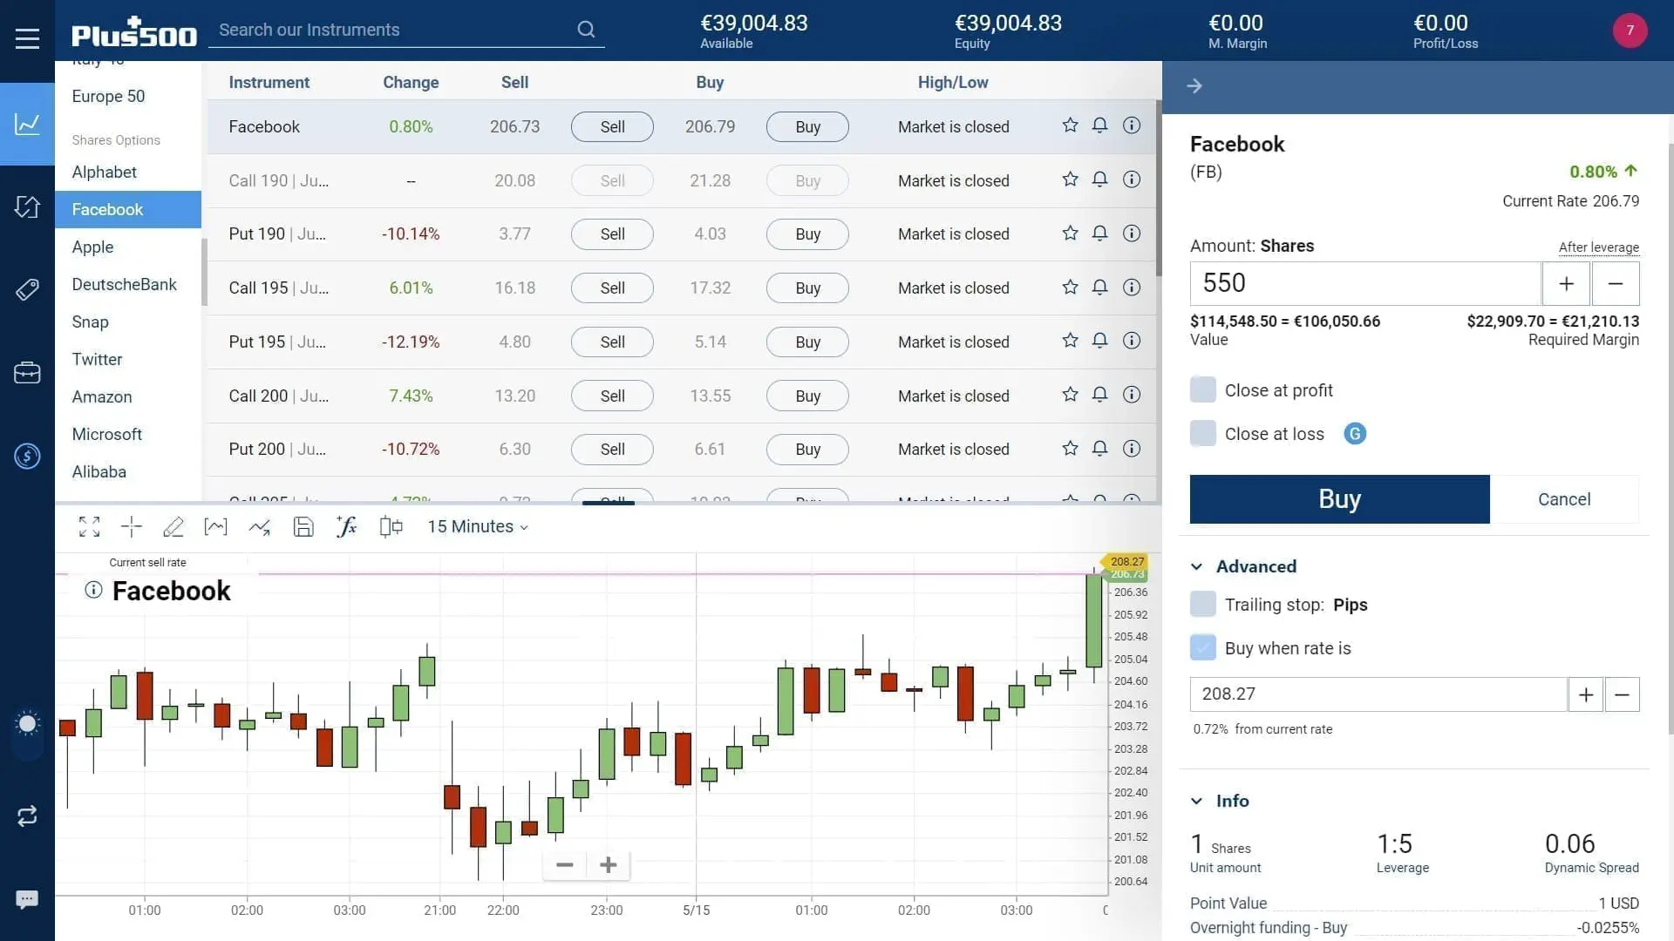Decrease share amount with minus
The height and width of the screenshot is (941, 1674).
point(1616,283)
